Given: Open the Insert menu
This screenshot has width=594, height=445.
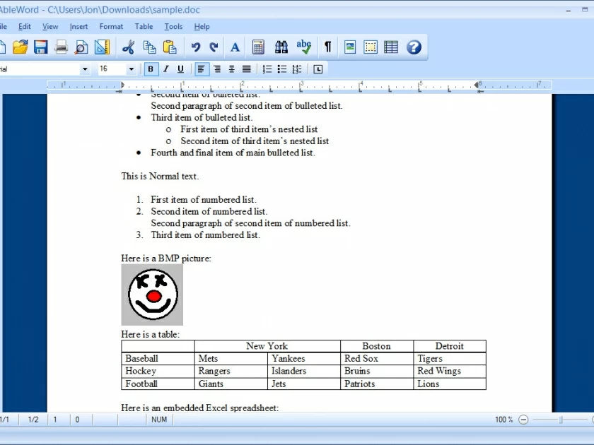Looking at the screenshot, I should pos(78,26).
